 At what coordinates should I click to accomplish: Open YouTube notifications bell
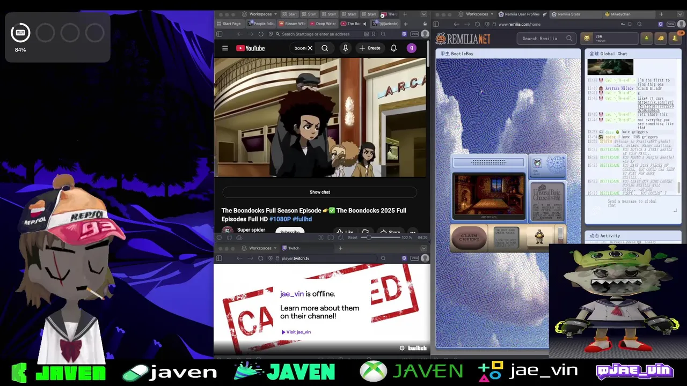click(x=393, y=48)
